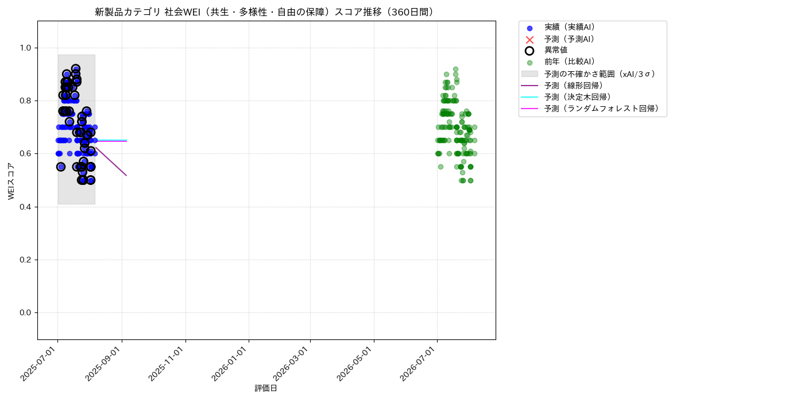Click legend label 異常値
Image resolution: width=804 pixels, height=402 pixels.
[x=556, y=51]
